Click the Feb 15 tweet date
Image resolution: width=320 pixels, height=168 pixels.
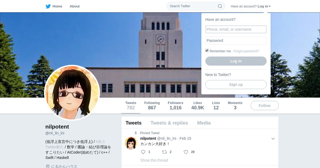tap(185, 138)
